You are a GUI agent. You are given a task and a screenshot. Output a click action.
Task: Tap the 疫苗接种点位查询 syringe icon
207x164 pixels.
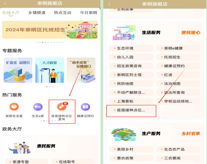[62, 107]
